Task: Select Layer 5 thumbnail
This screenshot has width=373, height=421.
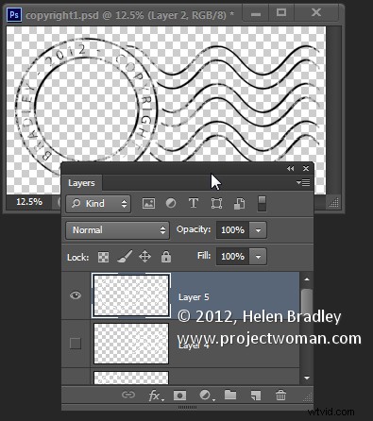Action: 131,295
